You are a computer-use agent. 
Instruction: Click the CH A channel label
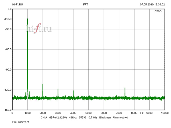click(x=44, y=117)
